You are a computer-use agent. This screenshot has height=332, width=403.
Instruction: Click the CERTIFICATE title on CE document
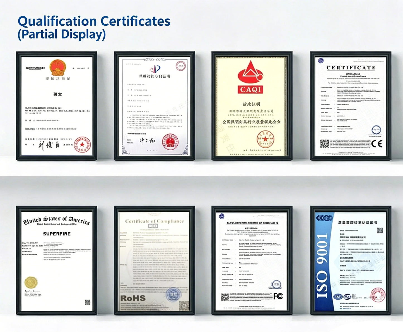click(351, 68)
